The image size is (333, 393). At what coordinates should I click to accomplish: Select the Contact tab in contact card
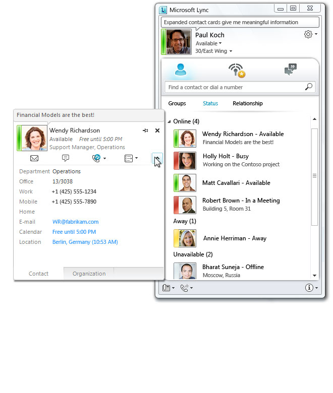[38, 274]
